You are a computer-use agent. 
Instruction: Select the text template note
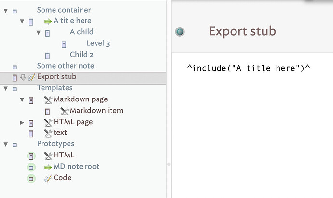60,133
